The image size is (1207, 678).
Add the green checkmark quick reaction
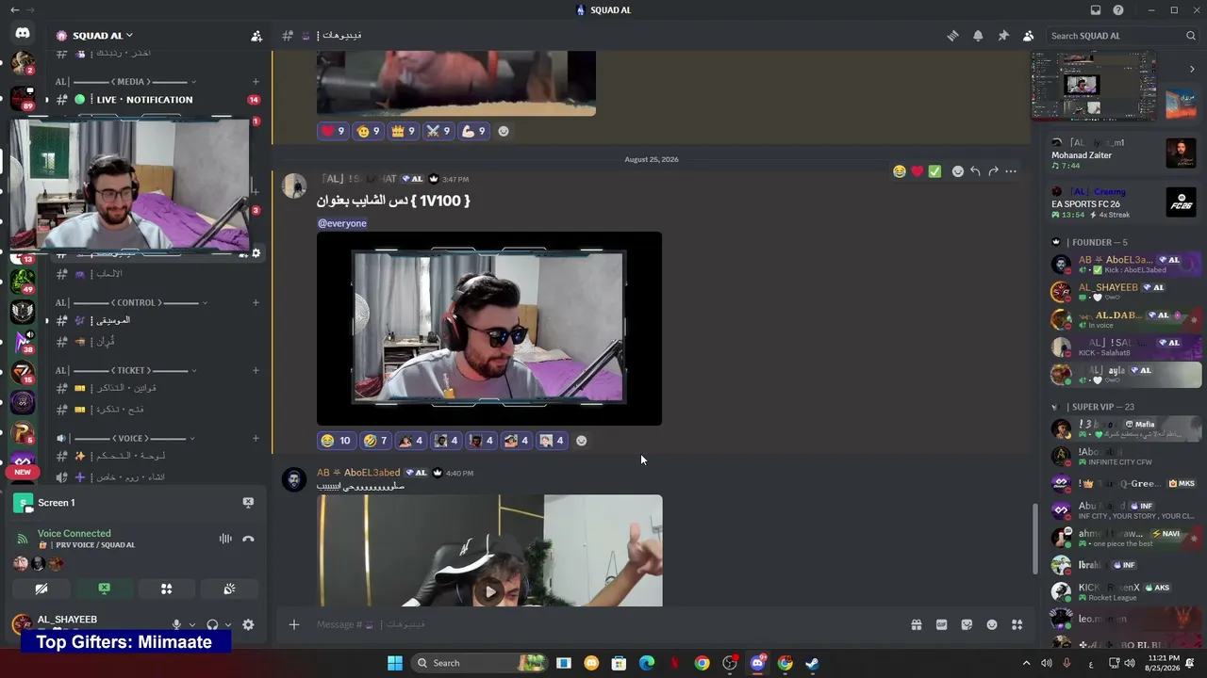(x=934, y=171)
